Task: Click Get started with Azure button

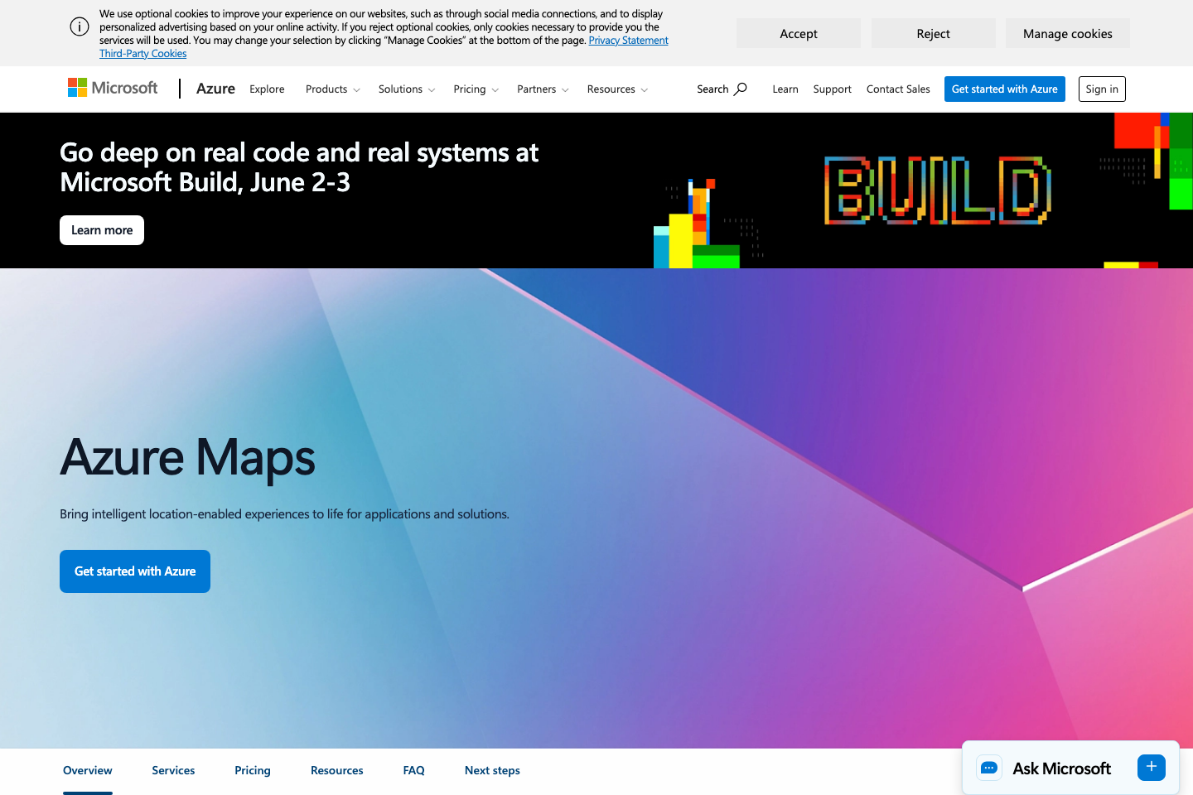Action: [135, 571]
